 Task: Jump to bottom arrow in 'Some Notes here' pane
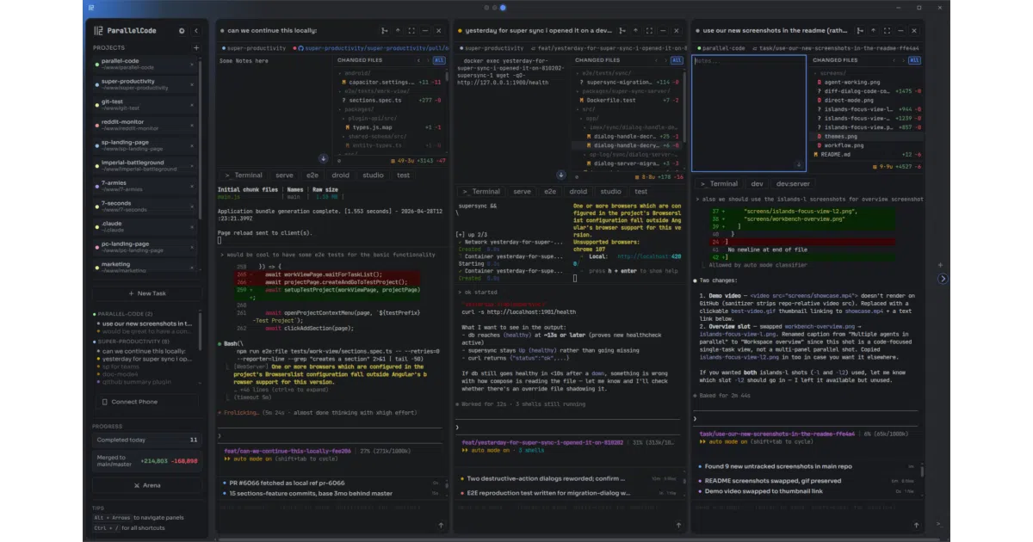(323, 158)
